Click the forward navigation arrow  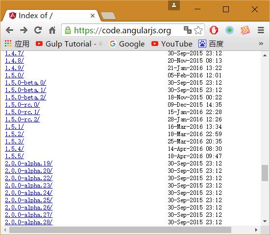click(24, 30)
